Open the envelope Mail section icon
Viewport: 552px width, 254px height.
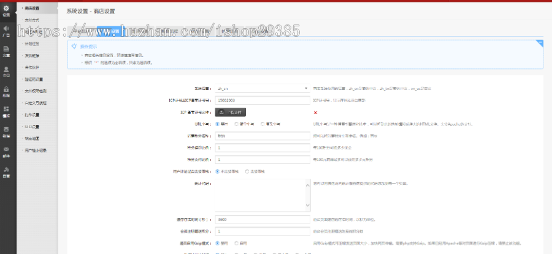coord(6,152)
